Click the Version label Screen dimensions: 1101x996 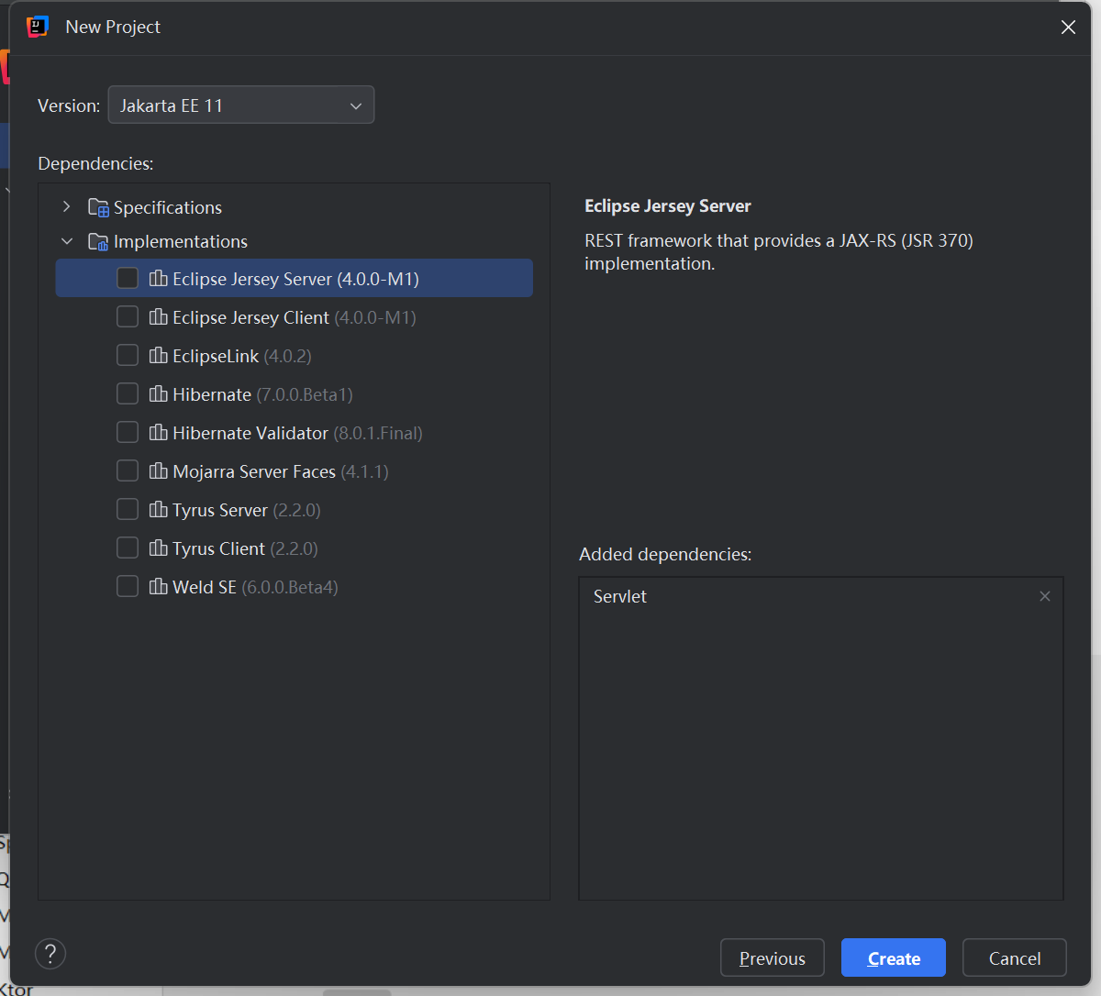(69, 105)
